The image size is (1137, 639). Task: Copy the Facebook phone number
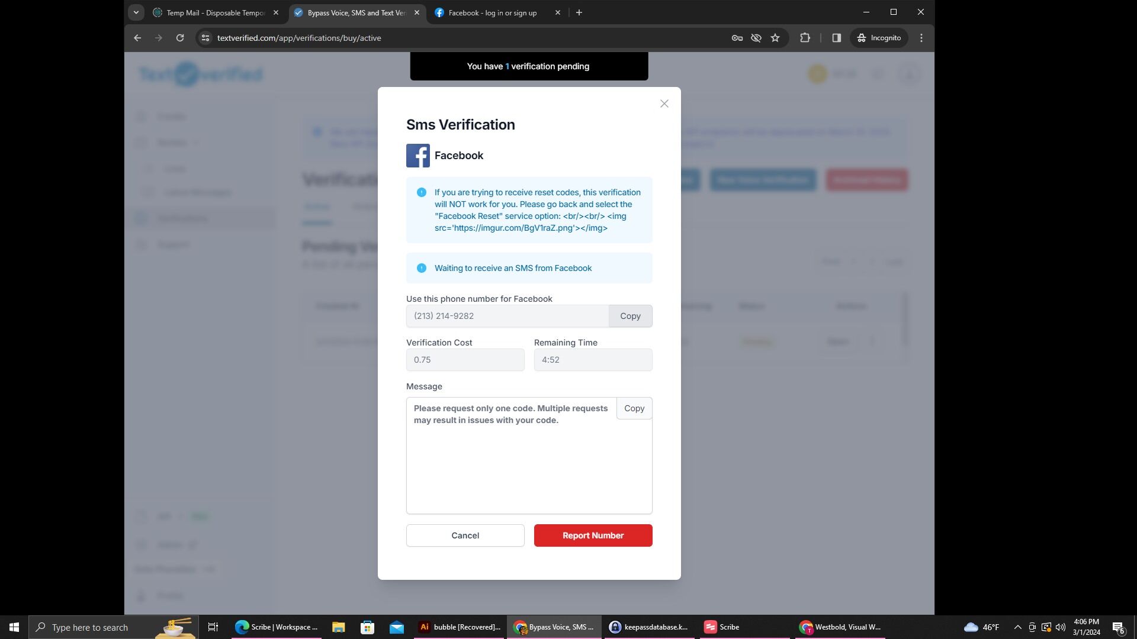630,316
